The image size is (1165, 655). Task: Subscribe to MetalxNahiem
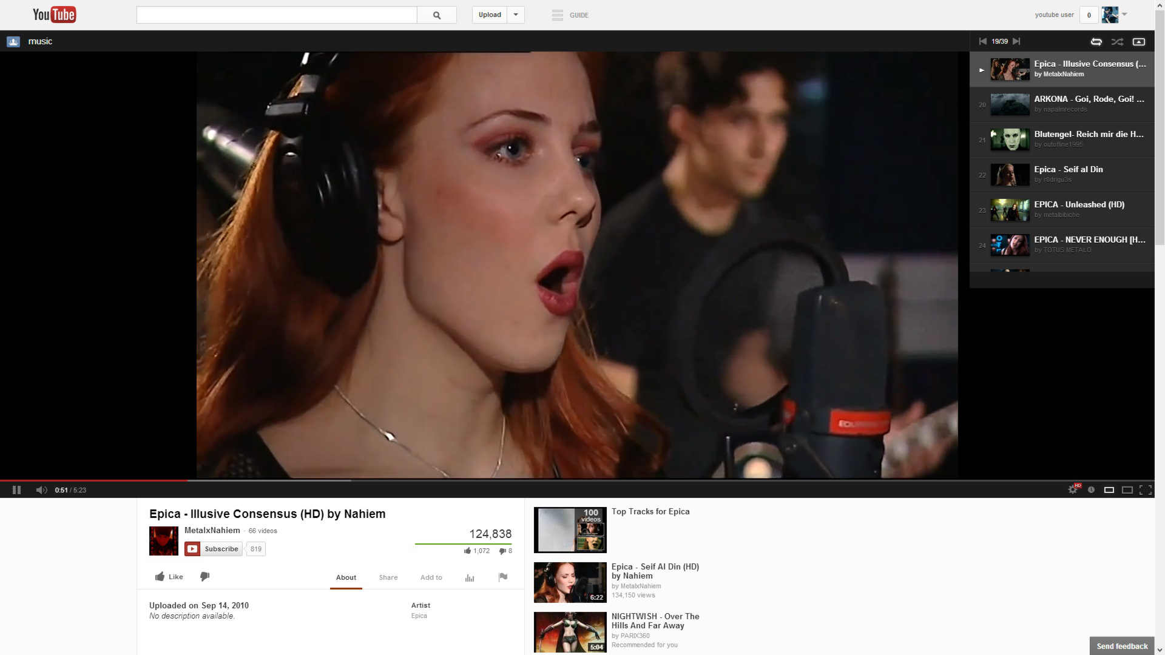213,548
